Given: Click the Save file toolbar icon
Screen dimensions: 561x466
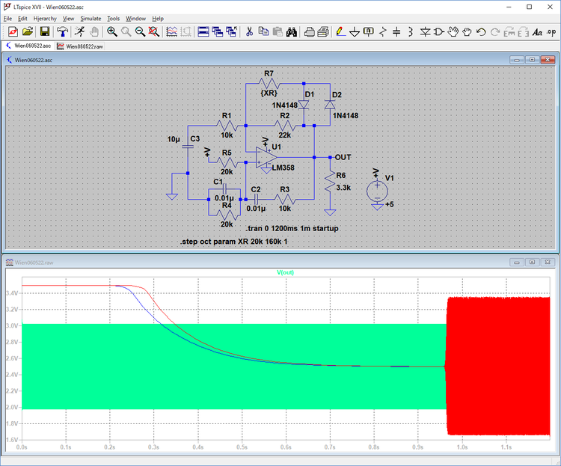Looking at the screenshot, I should click(45, 31).
